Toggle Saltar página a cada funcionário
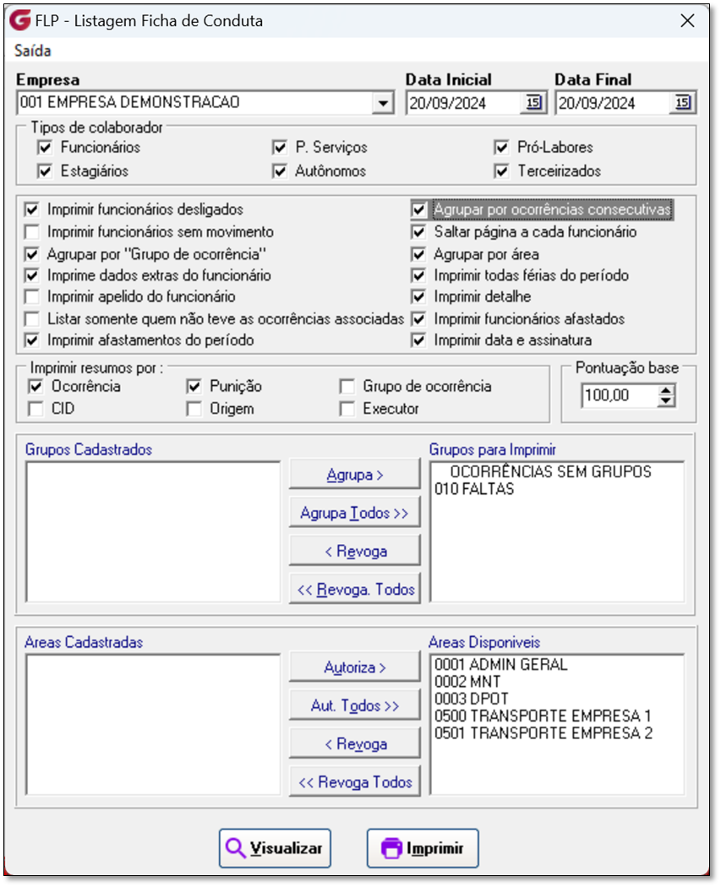The image size is (721, 887). [x=418, y=232]
